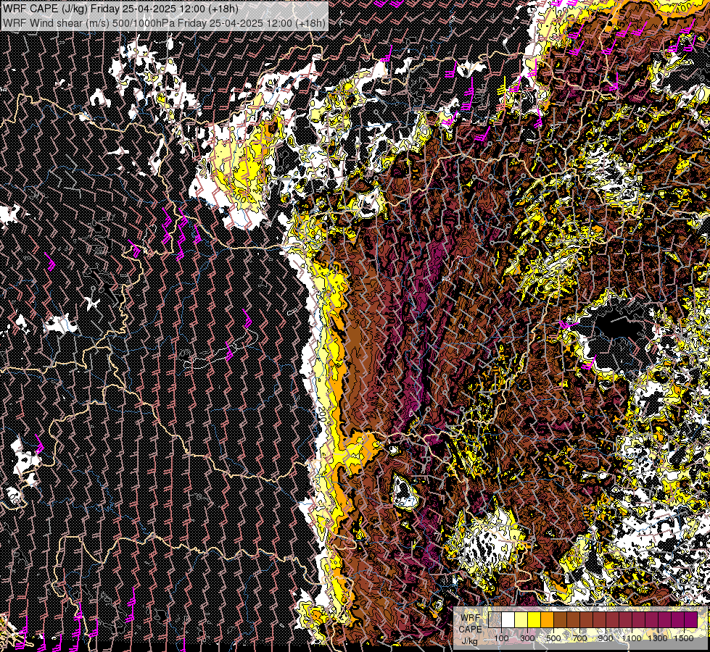Click the WRF Wind shear title line
Image resolution: width=710 pixels, height=652 pixels.
tap(165, 23)
